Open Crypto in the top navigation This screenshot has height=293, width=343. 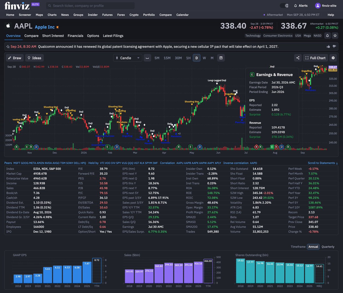134,15
